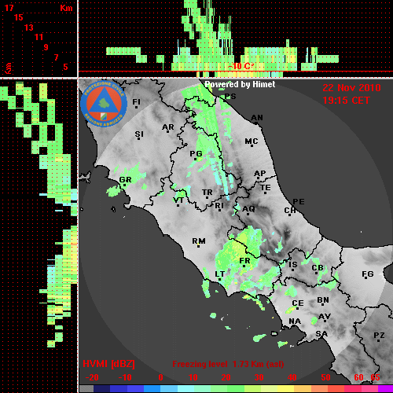Click the 22 Nov 2010 date stamp
The image size is (393, 393).
(351, 88)
